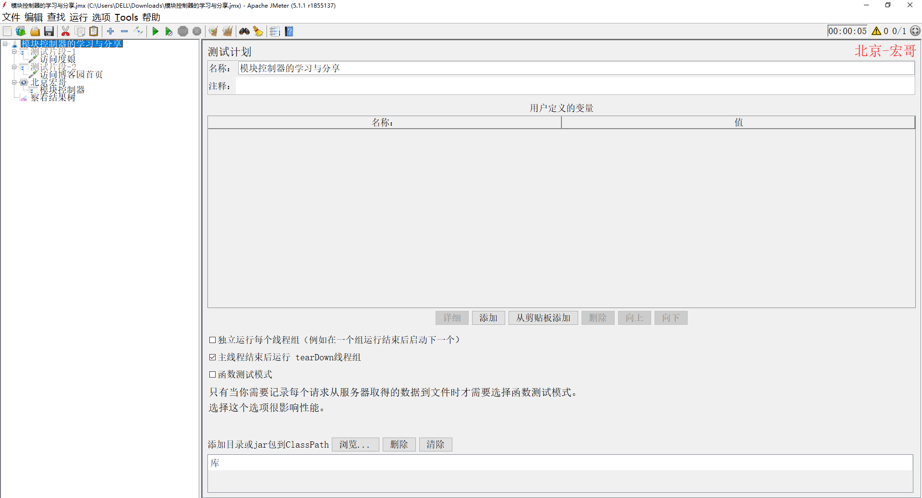Screen dimensions: 922x498
Task: Click the 添加 variable button
Action: click(488, 318)
